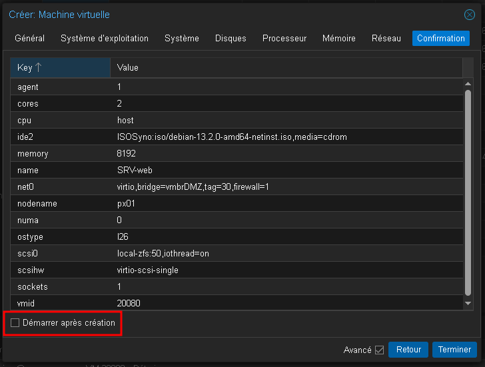Viewport: 485px width, 367px height.
Task: Sort by the Key column header
Action: pyautogui.click(x=60, y=67)
